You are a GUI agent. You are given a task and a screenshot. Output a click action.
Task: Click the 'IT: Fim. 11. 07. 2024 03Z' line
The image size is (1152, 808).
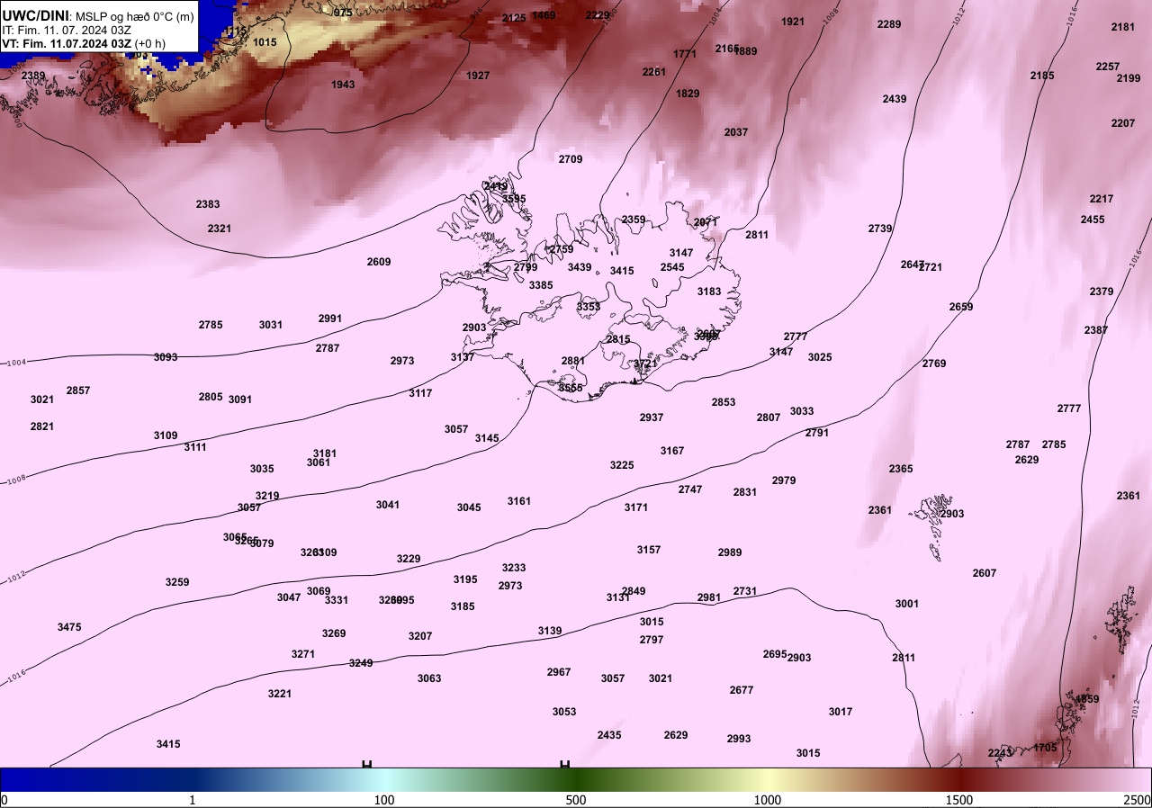(x=67, y=30)
